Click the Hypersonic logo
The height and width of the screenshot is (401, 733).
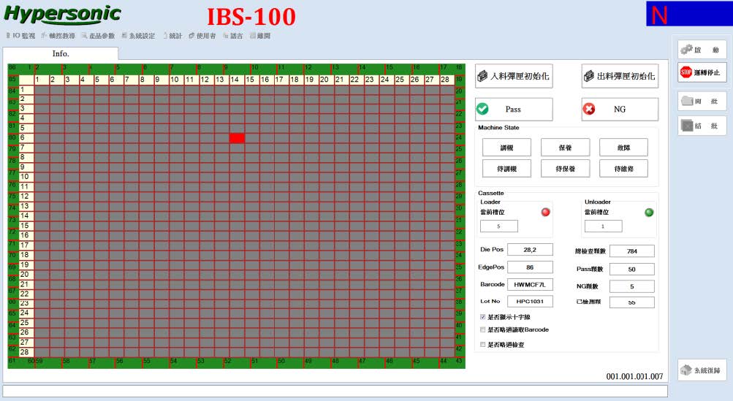pos(62,14)
